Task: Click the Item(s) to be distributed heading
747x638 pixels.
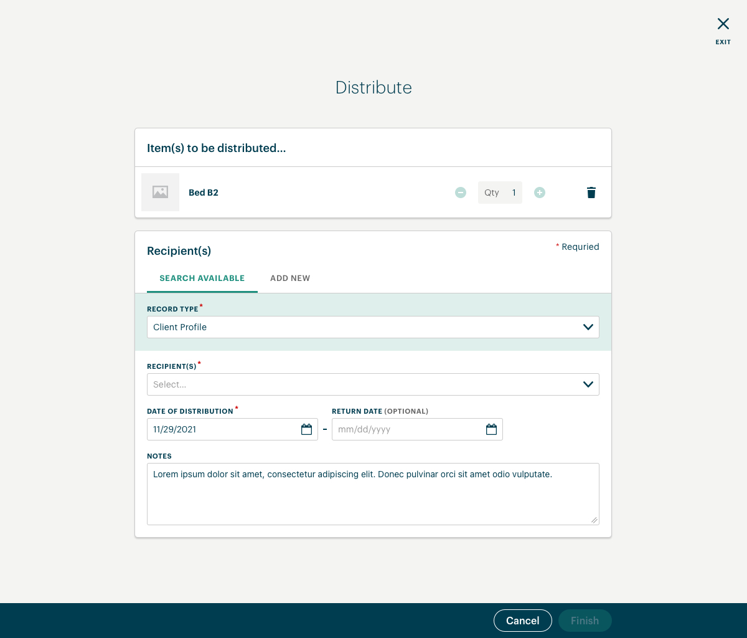Action: [217, 148]
